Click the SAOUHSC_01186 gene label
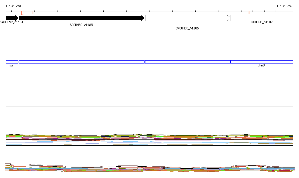The width and height of the screenshot is (299, 178). click(187, 28)
